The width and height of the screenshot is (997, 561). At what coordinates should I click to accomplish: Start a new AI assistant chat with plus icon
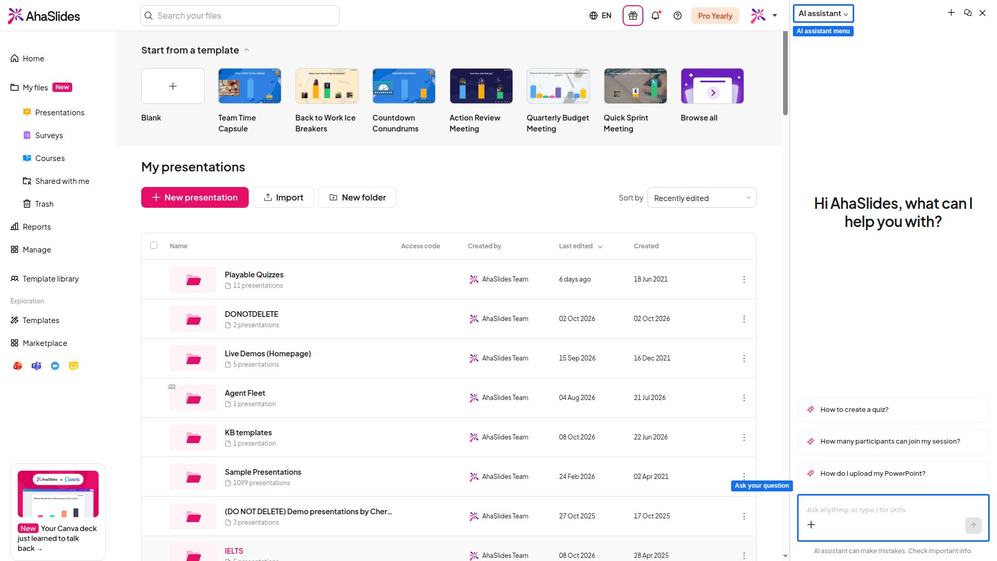coord(951,13)
